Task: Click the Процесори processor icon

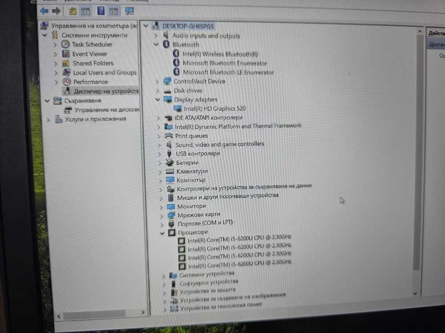Action: [x=172, y=233]
